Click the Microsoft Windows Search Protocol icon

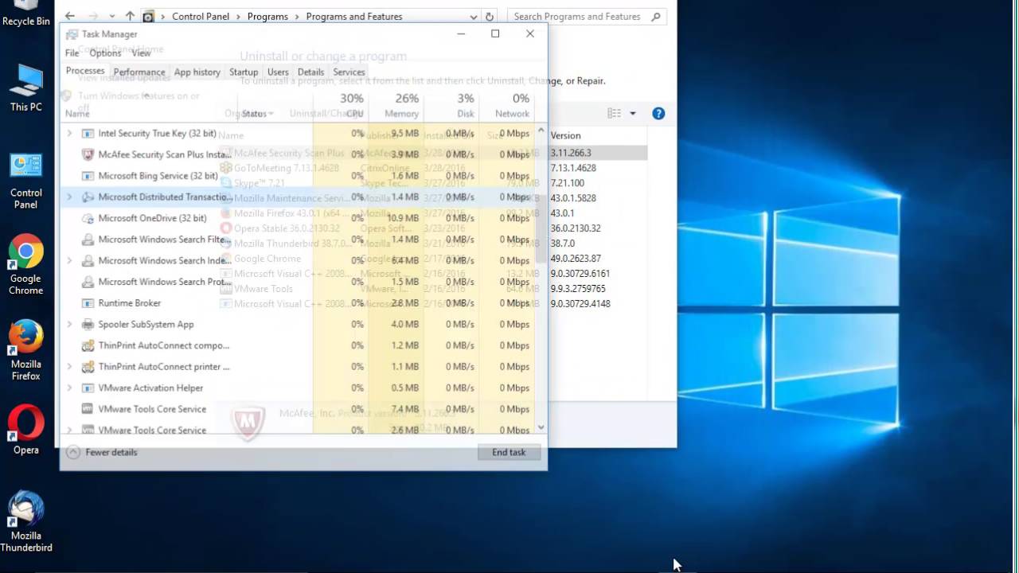pos(88,282)
